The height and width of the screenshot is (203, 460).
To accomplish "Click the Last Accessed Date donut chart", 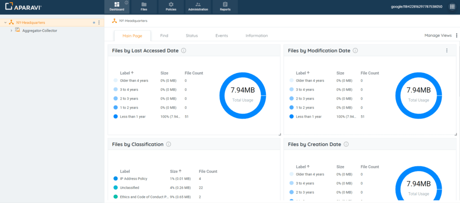I will [243, 96].
